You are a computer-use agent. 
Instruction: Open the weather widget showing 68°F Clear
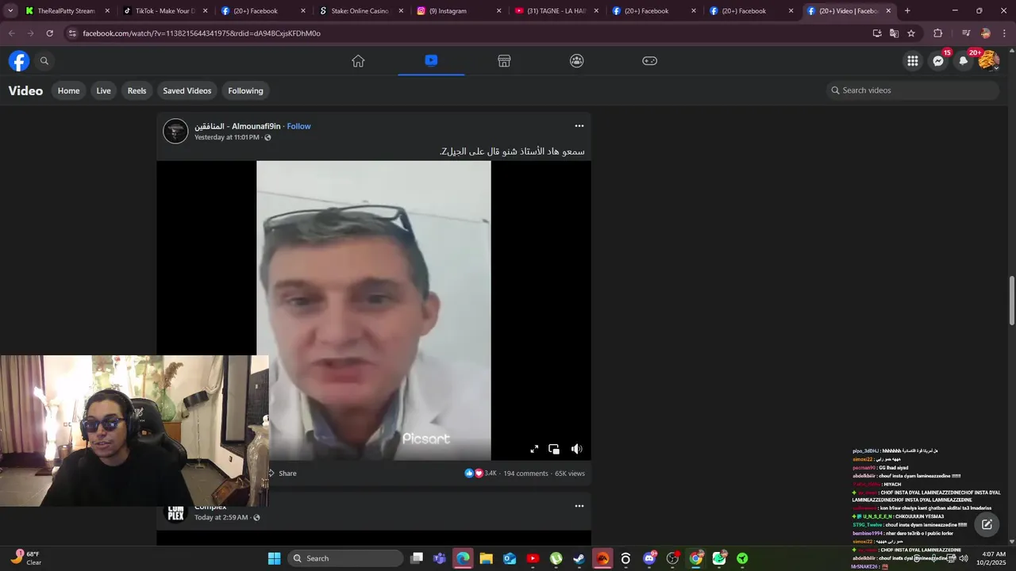[x=26, y=558]
